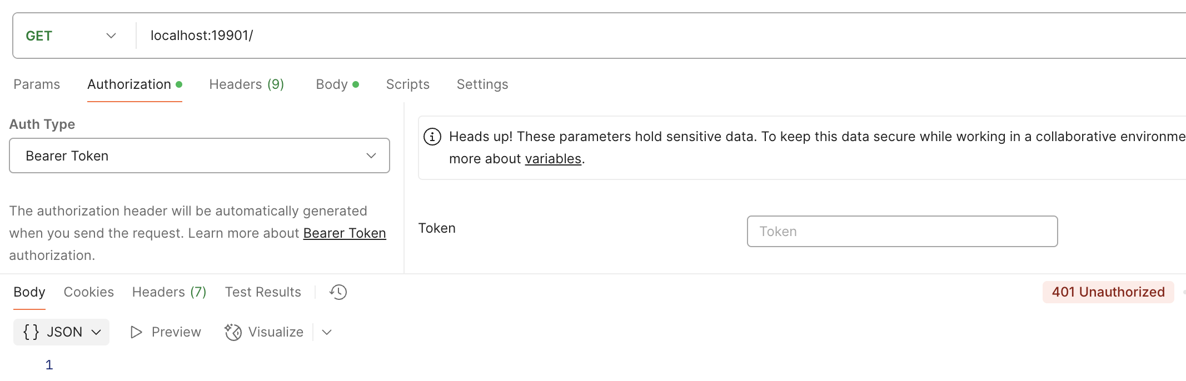Follow the Bearer Token documentation link

[344, 233]
